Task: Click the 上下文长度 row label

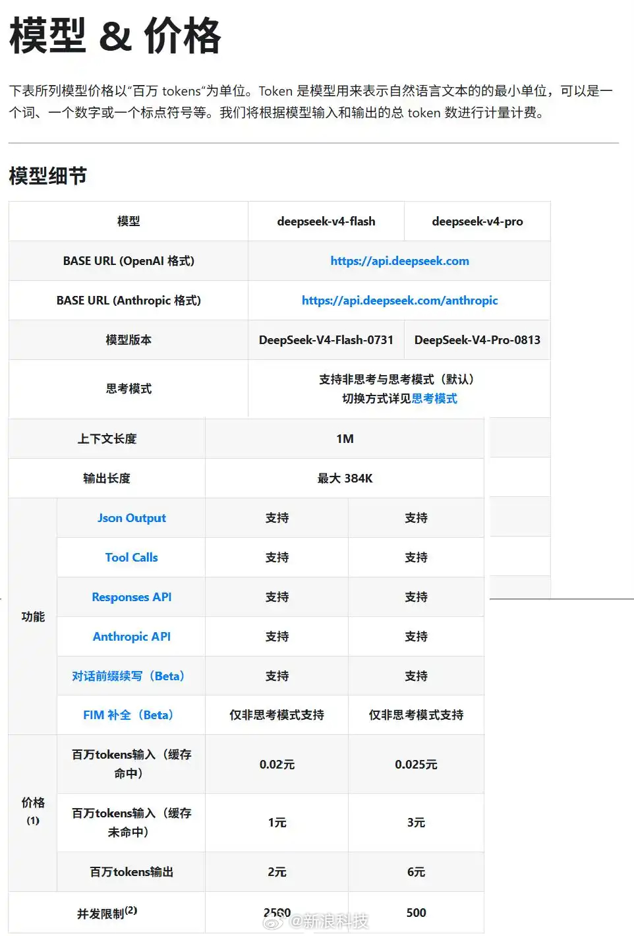Action: coord(107,439)
